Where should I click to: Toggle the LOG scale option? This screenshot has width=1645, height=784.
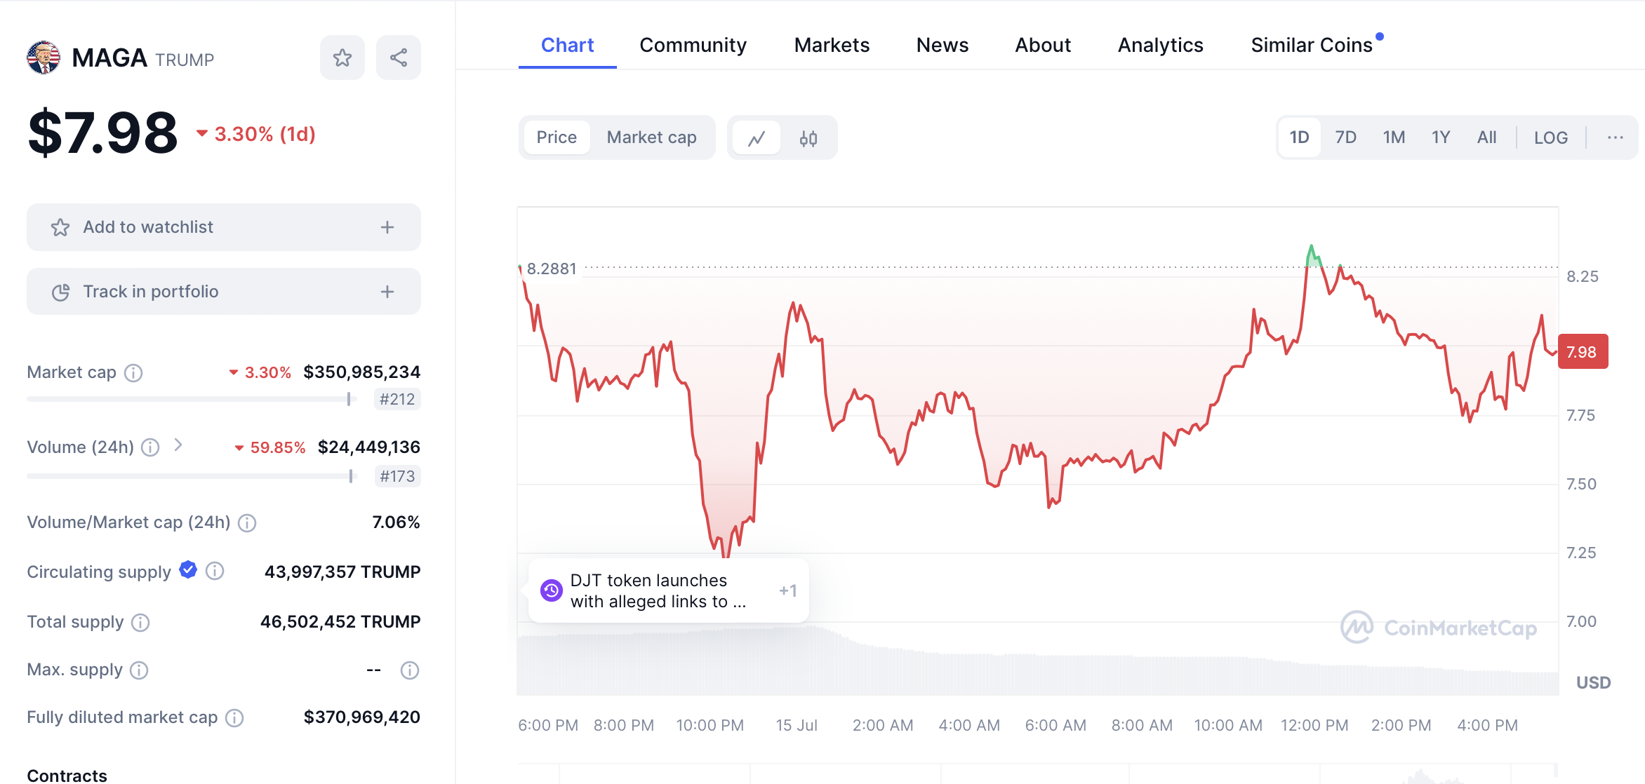tap(1550, 137)
